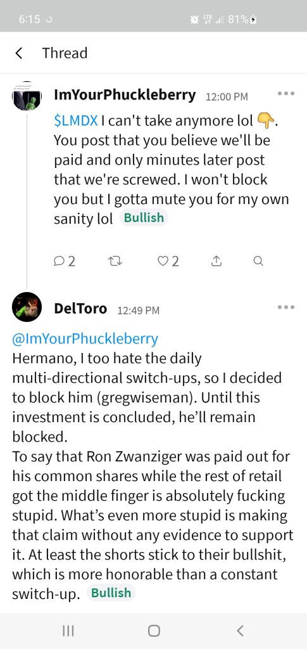The image size is (307, 649).
Task: Open the three-dot menu on ImYourPhuckleberry's post
Action: click(x=286, y=94)
